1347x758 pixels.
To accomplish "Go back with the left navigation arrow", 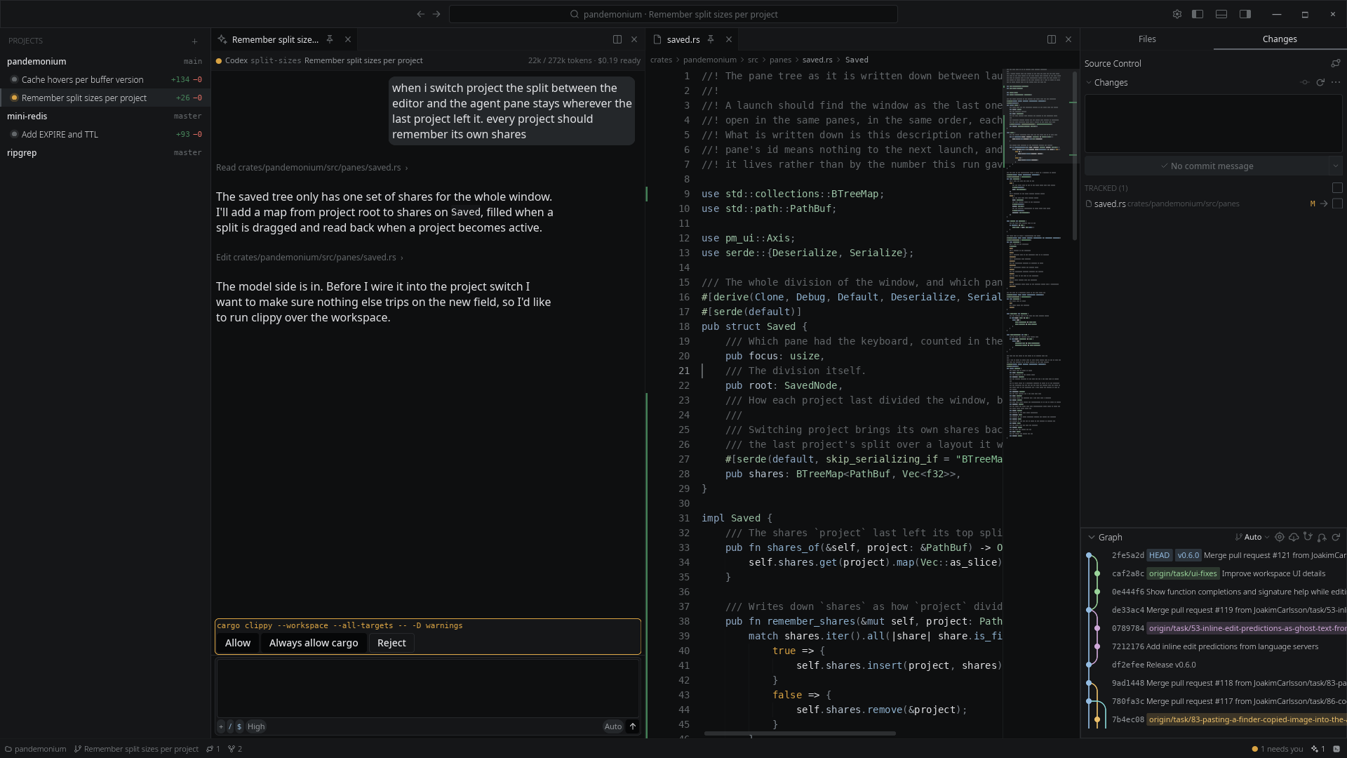I will click(420, 14).
